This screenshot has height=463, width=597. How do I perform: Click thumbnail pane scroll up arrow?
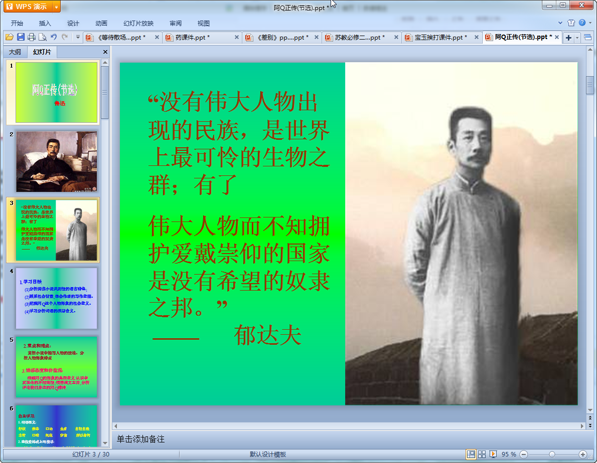(105, 62)
